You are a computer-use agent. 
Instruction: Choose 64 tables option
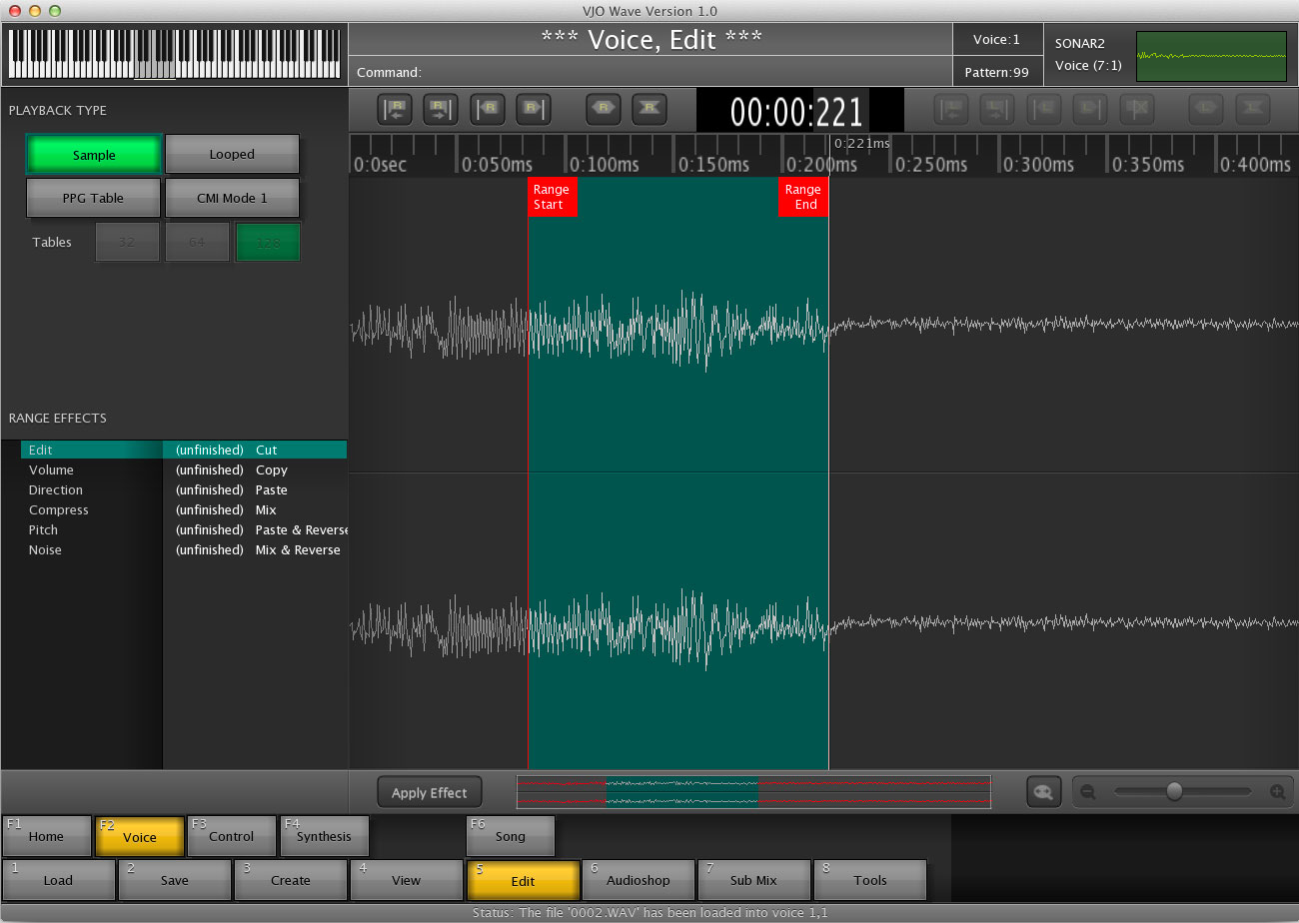(x=197, y=242)
